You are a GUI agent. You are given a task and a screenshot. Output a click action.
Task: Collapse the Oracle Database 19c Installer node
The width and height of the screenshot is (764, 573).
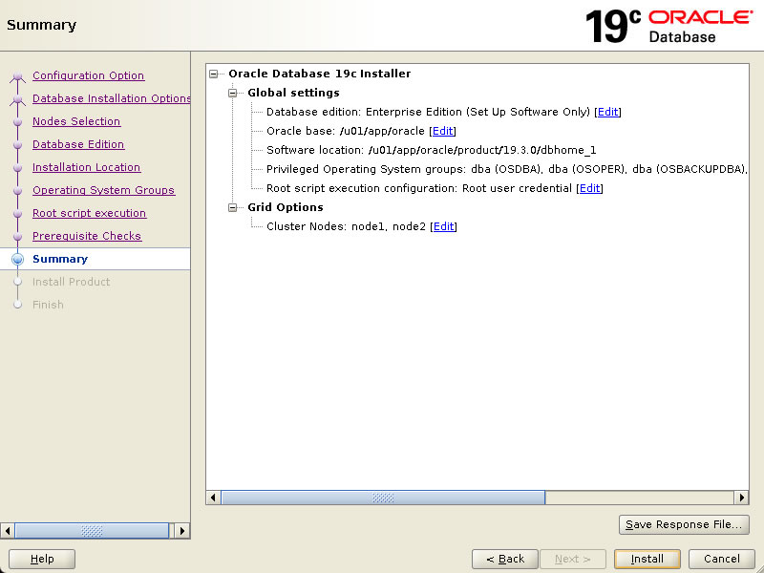(213, 74)
